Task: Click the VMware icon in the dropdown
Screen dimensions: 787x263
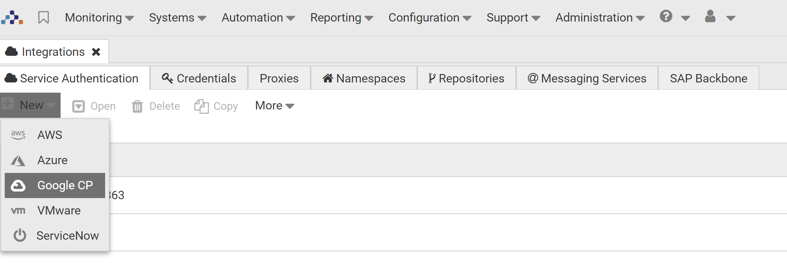Action: tap(18, 210)
